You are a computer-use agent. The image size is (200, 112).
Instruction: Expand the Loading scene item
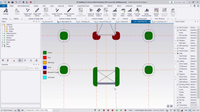176,61
